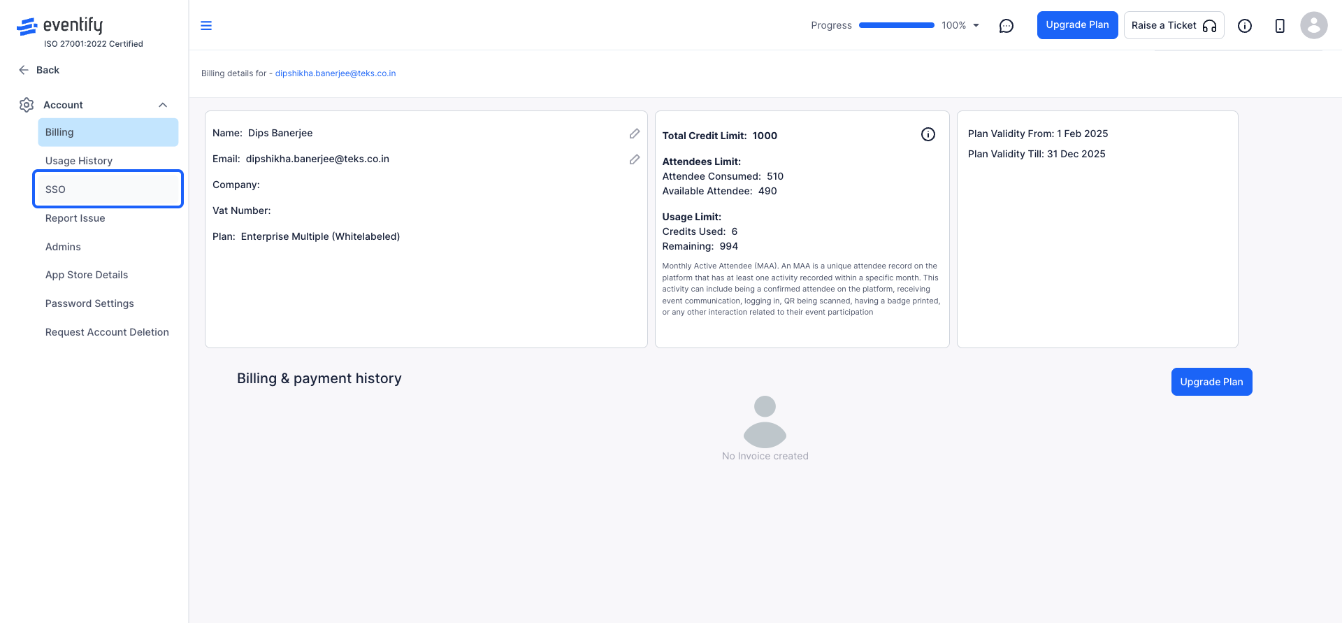Select Billing in the sidebar
The width and height of the screenshot is (1342, 623).
(x=108, y=132)
